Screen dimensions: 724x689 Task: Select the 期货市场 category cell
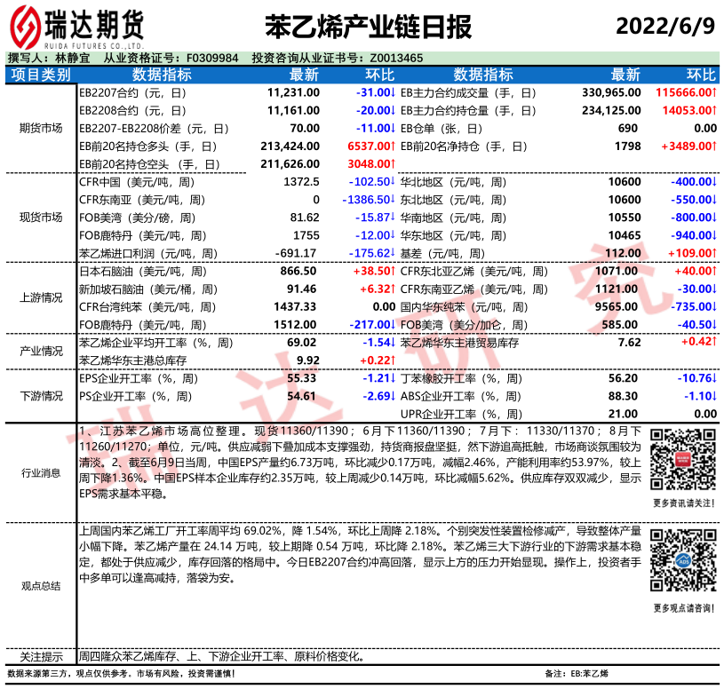tap(40, 128)
